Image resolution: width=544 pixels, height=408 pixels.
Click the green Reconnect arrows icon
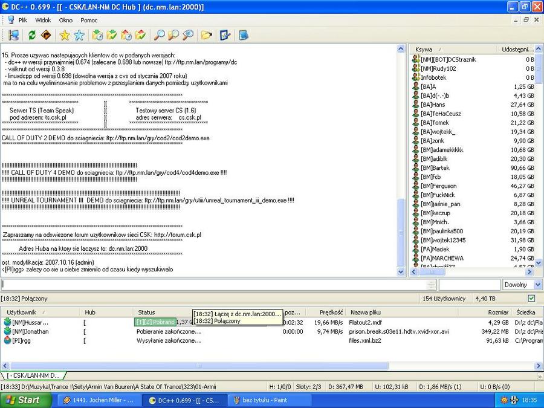click(x=32, y=35)
